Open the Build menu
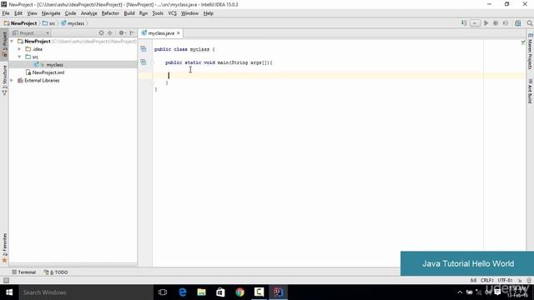The width and height of the screenshot is (534, 300). click(129, 13)
